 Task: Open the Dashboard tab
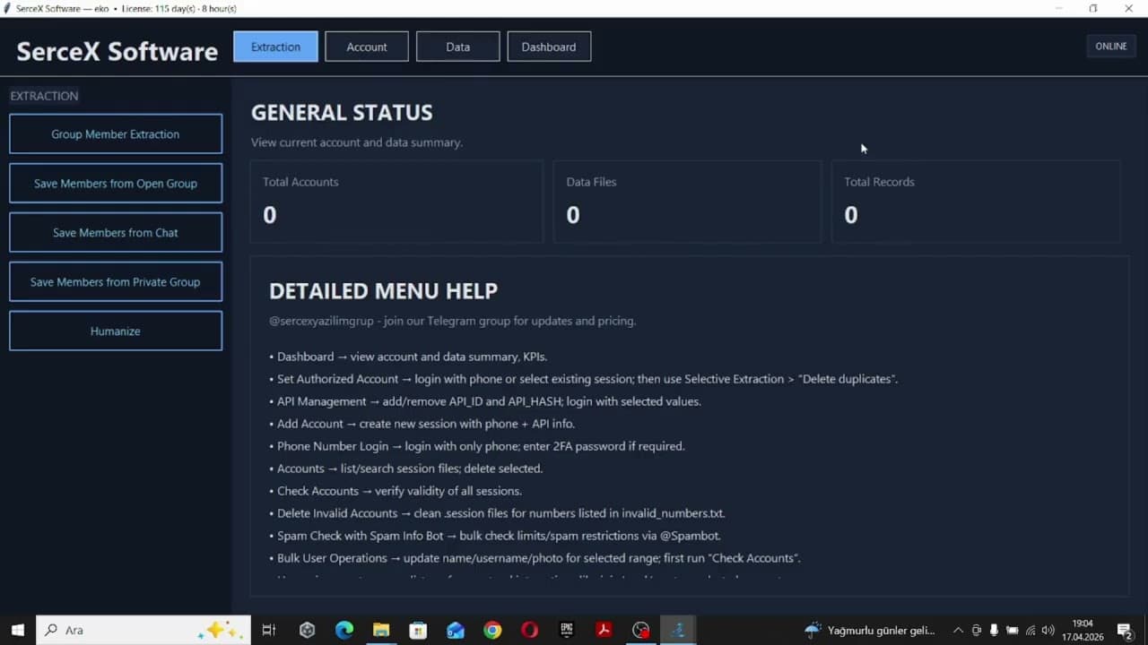point(549,47)
